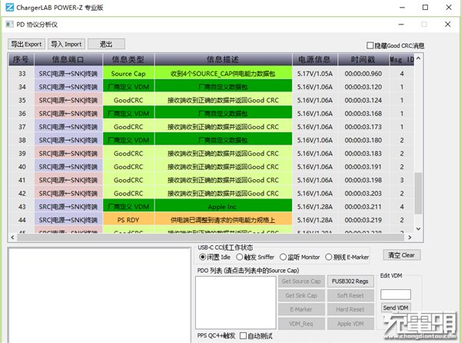This screenshot has width=461, height=343.
Task: Click the ChargerLAB POWER-Z title bar icon
Action: pos(8,8)
